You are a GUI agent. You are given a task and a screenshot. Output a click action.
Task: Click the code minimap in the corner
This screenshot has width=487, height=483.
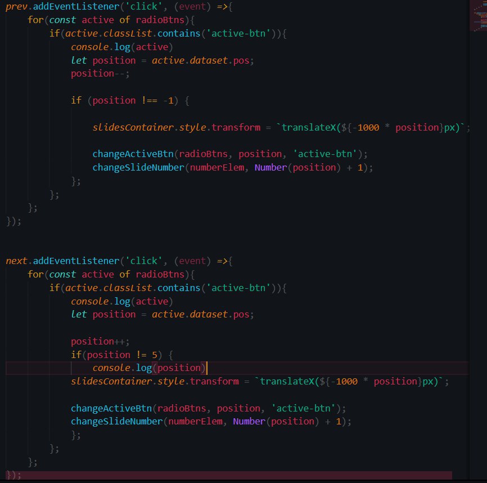[479, 16]
